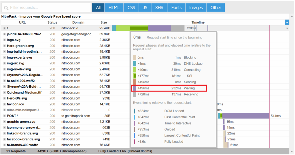Screen dimensions: 295x155
Task: Expand the linkedin-brands.svg request row
Action: click(4, 133)
